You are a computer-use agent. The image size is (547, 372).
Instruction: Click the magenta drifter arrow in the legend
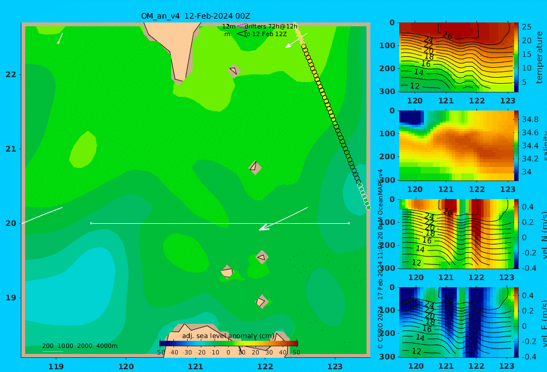tap(241, 26)
